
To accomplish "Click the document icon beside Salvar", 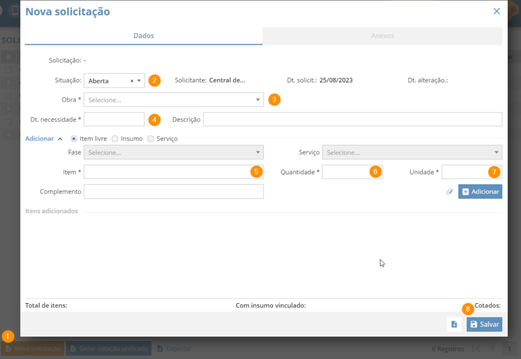I will 454,324.
